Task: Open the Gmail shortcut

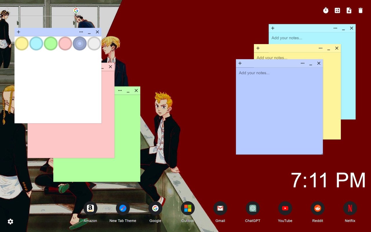Action: (x=220, y=208)
